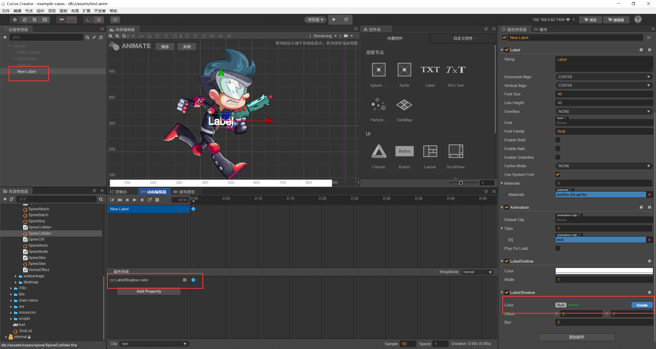Open the WrapMode Normal dropdown
The image size is (656, 349).
point(477,272)
